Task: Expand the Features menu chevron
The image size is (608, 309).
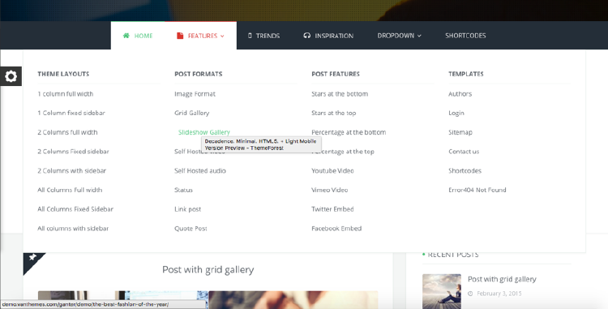Action: [x=222, y=36]
